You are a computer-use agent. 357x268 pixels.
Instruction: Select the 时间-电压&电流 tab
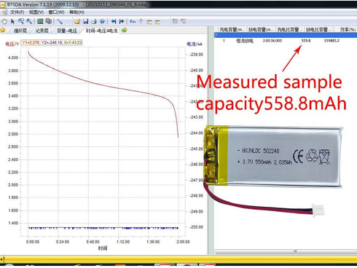[x=102, y=31]
